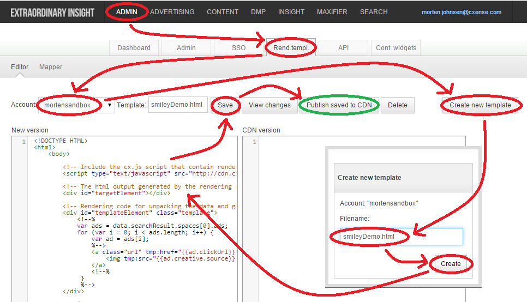Viewport: 527px width, 302px height.
Task: Click the Create button in dialog
Action: (x=451, y=264)
